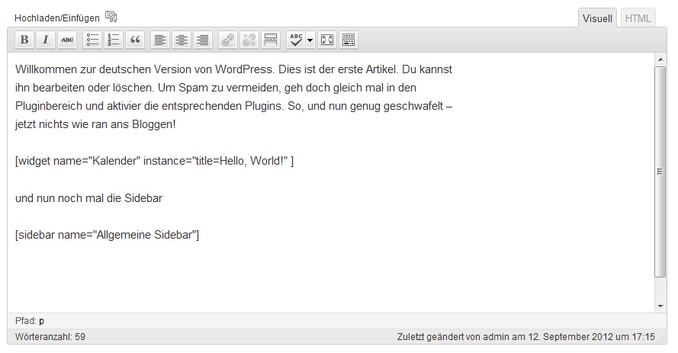Insert unordered bullet list

tap(92, 40)
